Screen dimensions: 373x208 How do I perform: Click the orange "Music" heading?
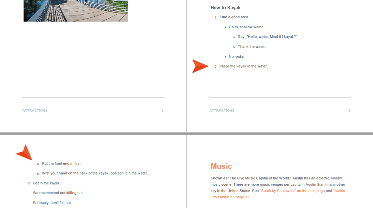(x=221, y=166)
